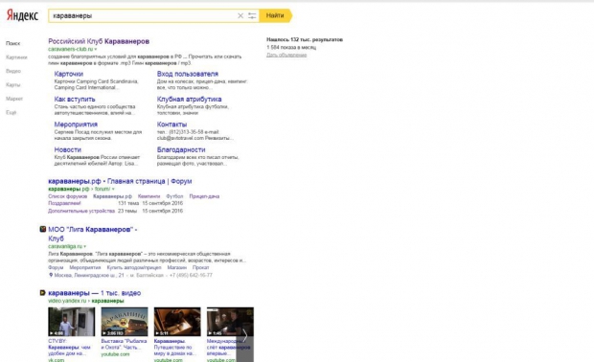Play the Выставка Рыбалка и Охота video thumbnail
594x362 pixels.
pos(125,322)
